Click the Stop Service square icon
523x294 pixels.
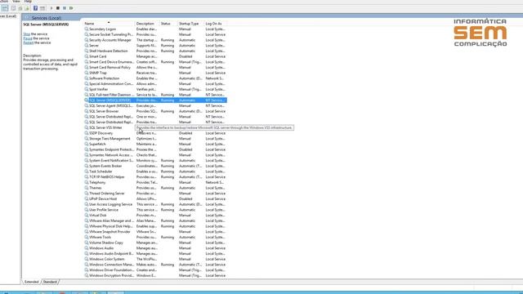coord(58,8)
